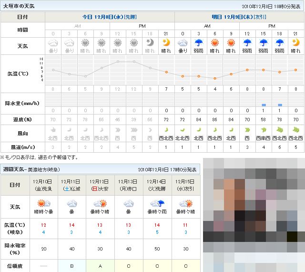Screen dimensions: 305x272
Task: Click tomorrow's 0時 cloudy 曇り icon
Action: [x=183, y=42]
